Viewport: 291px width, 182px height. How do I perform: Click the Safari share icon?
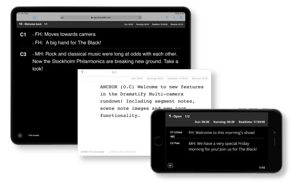(167, 17)
